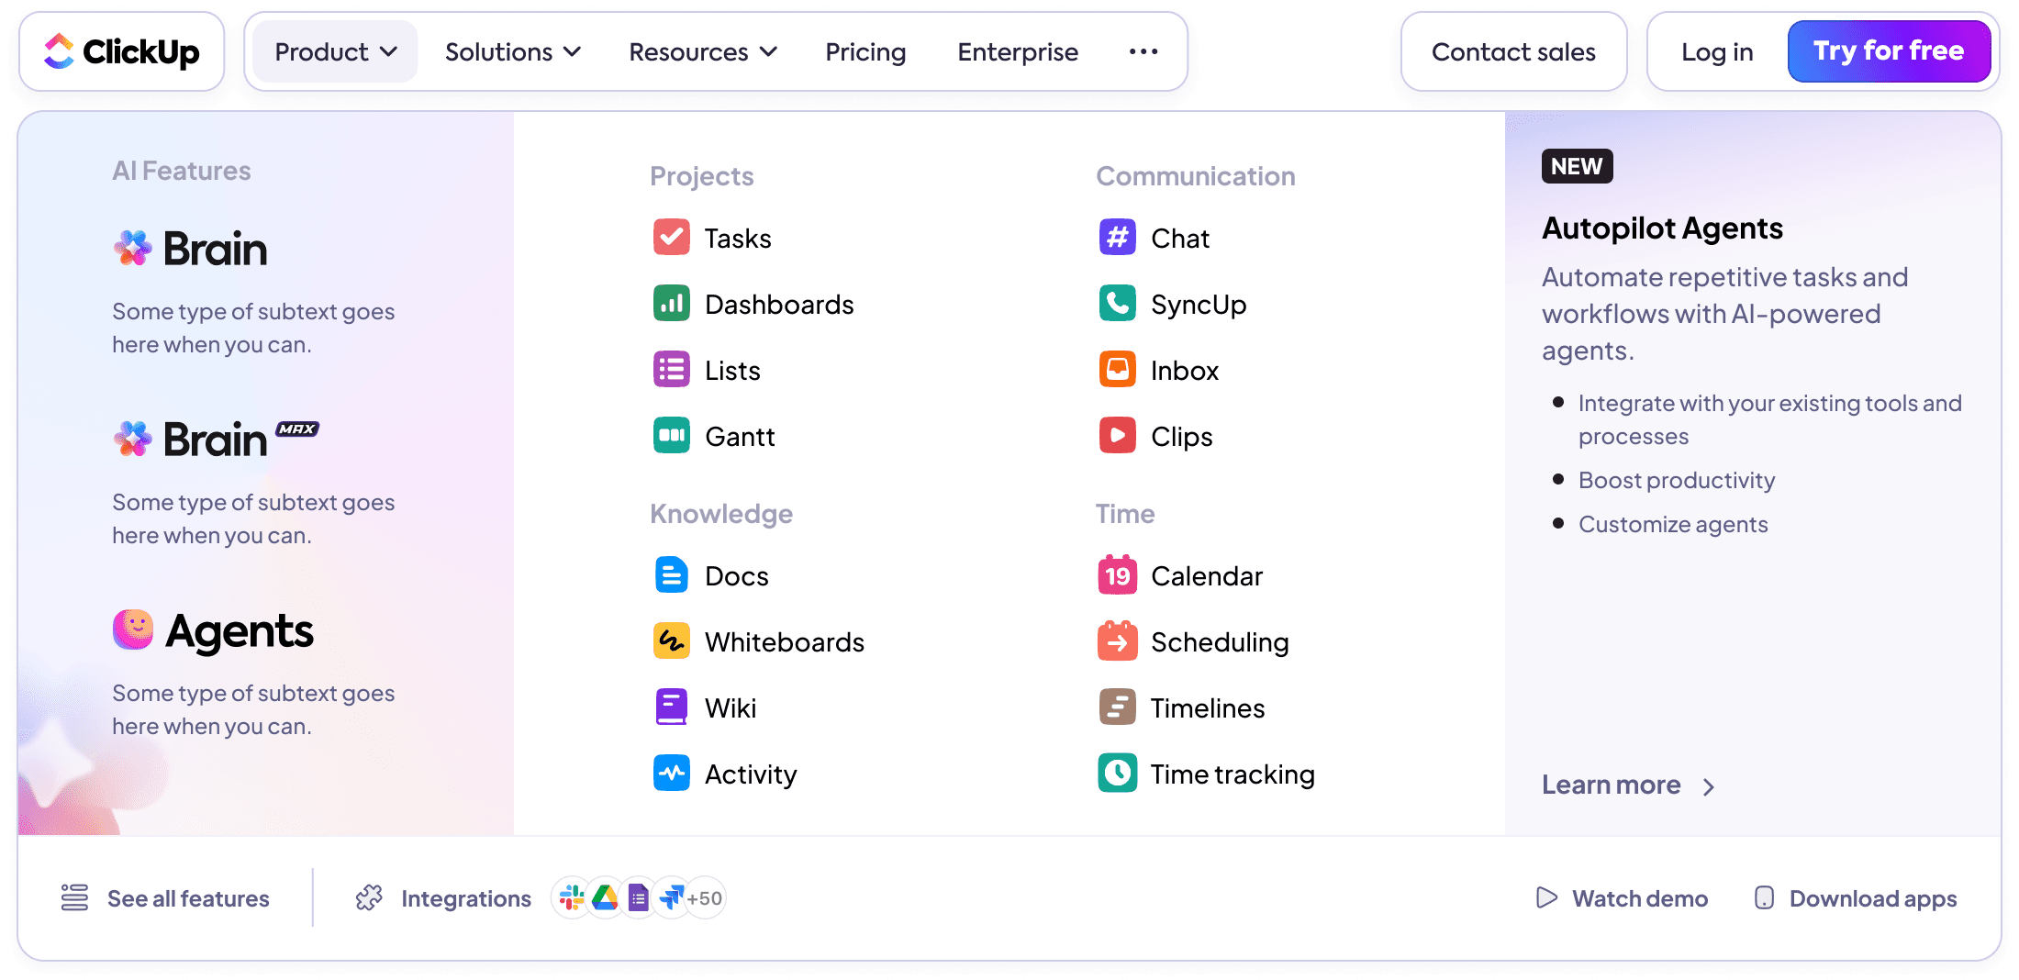
Task: Select the Wiki text item
Action: [x=731, y=707]
